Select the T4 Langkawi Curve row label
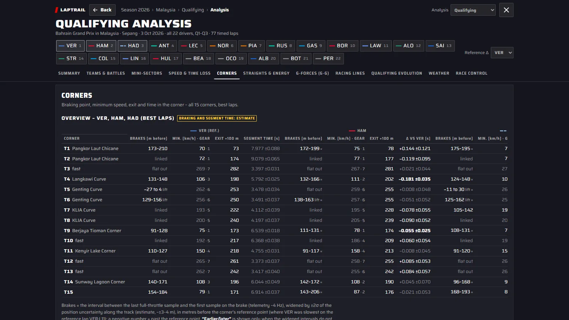This screenshot has height=320, width=569. click(85, 179)
